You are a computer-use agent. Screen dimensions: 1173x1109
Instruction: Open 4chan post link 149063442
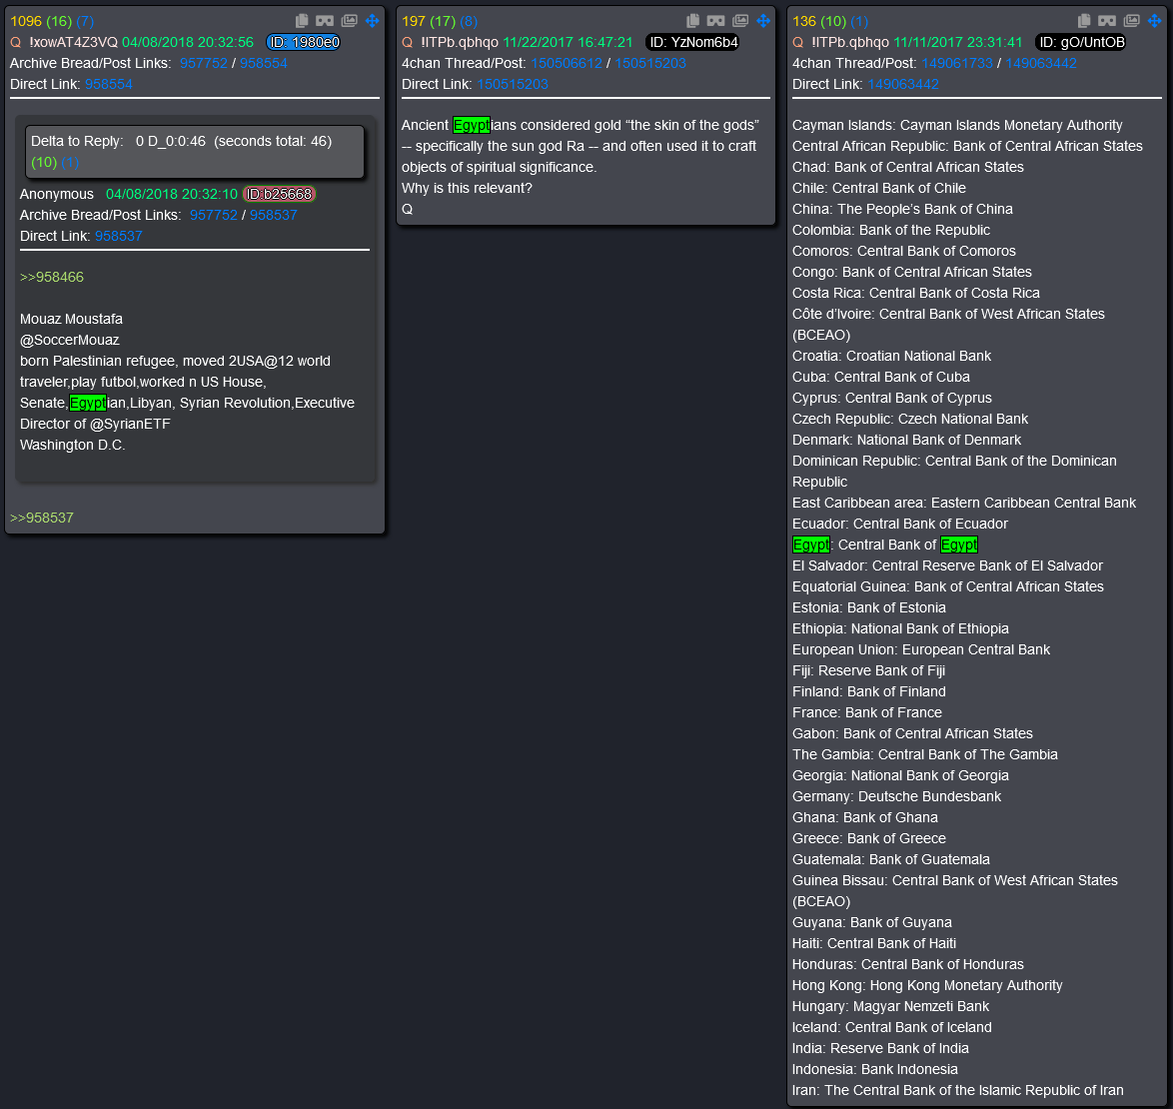(1040, 64)
